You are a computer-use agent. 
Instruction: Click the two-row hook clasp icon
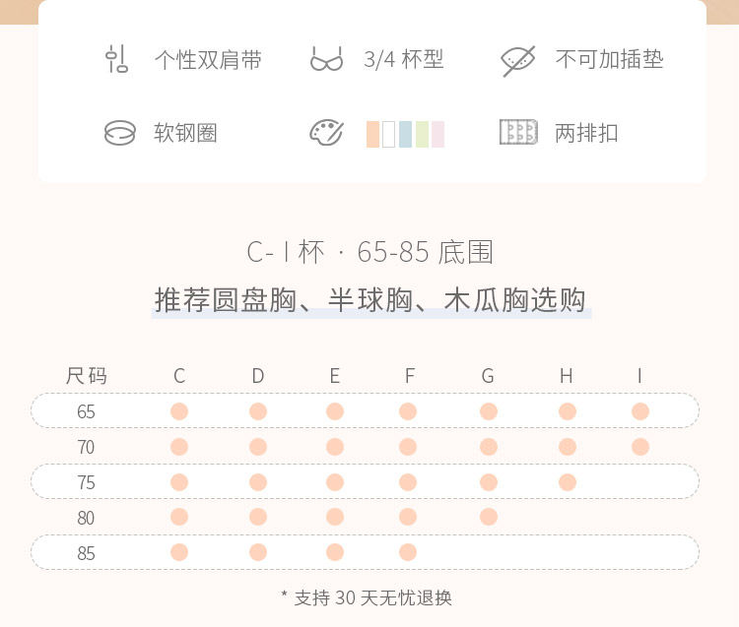(518, 132)
